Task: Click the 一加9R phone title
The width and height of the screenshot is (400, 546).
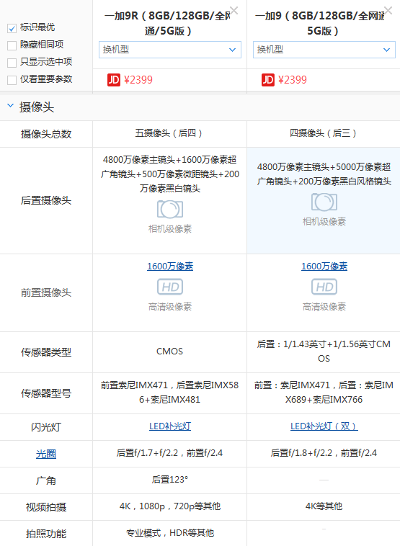Action: click(x=167, y=23)
